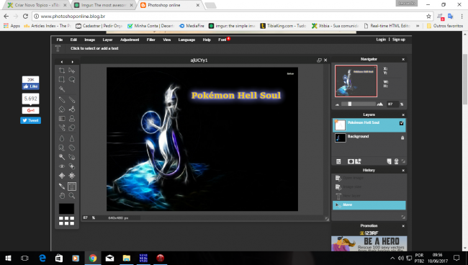This screenshot has width=468, height=265.
Task: Toggle layer settings in Layers panel footer
Action: (x=338, y=161)
